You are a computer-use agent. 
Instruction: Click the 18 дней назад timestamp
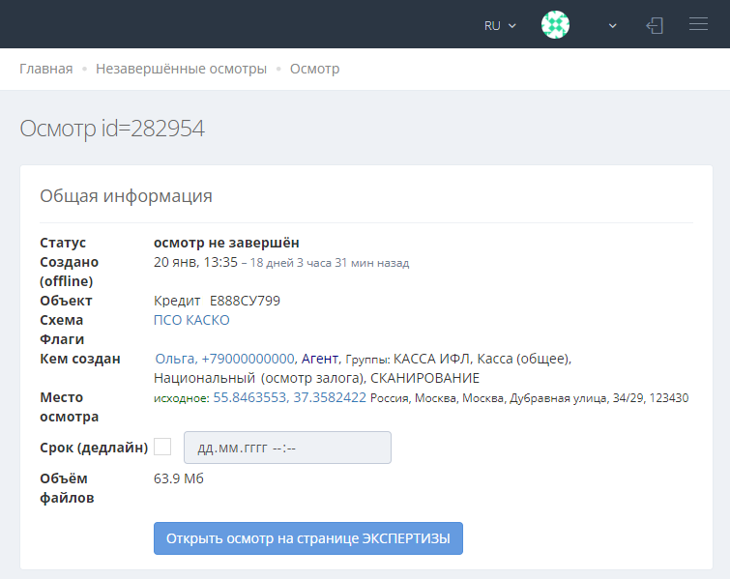pyautogui.click(x=330, y=263)
